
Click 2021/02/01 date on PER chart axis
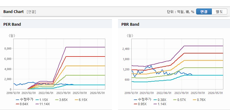point(29,93)
